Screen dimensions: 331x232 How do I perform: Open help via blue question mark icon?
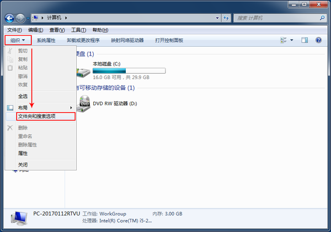tap(318, 40)
